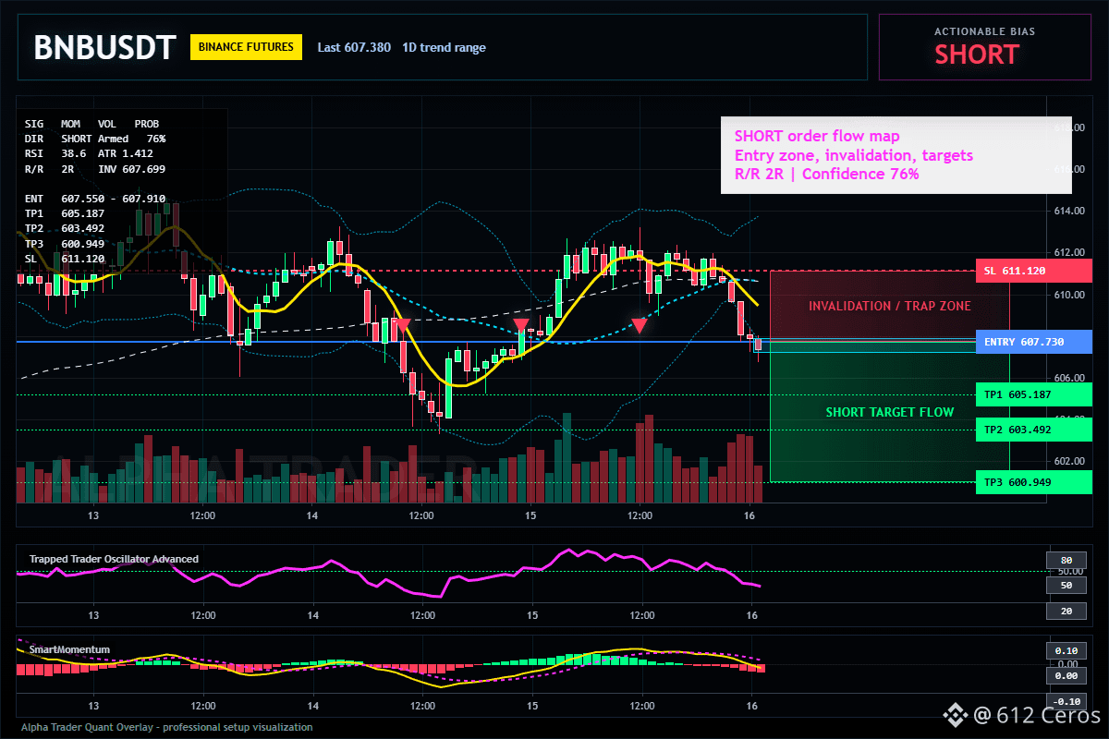The image size is (1109, 739).
Task: Click the ATR 1.412 value in stats panel
Action: (126, 153)
